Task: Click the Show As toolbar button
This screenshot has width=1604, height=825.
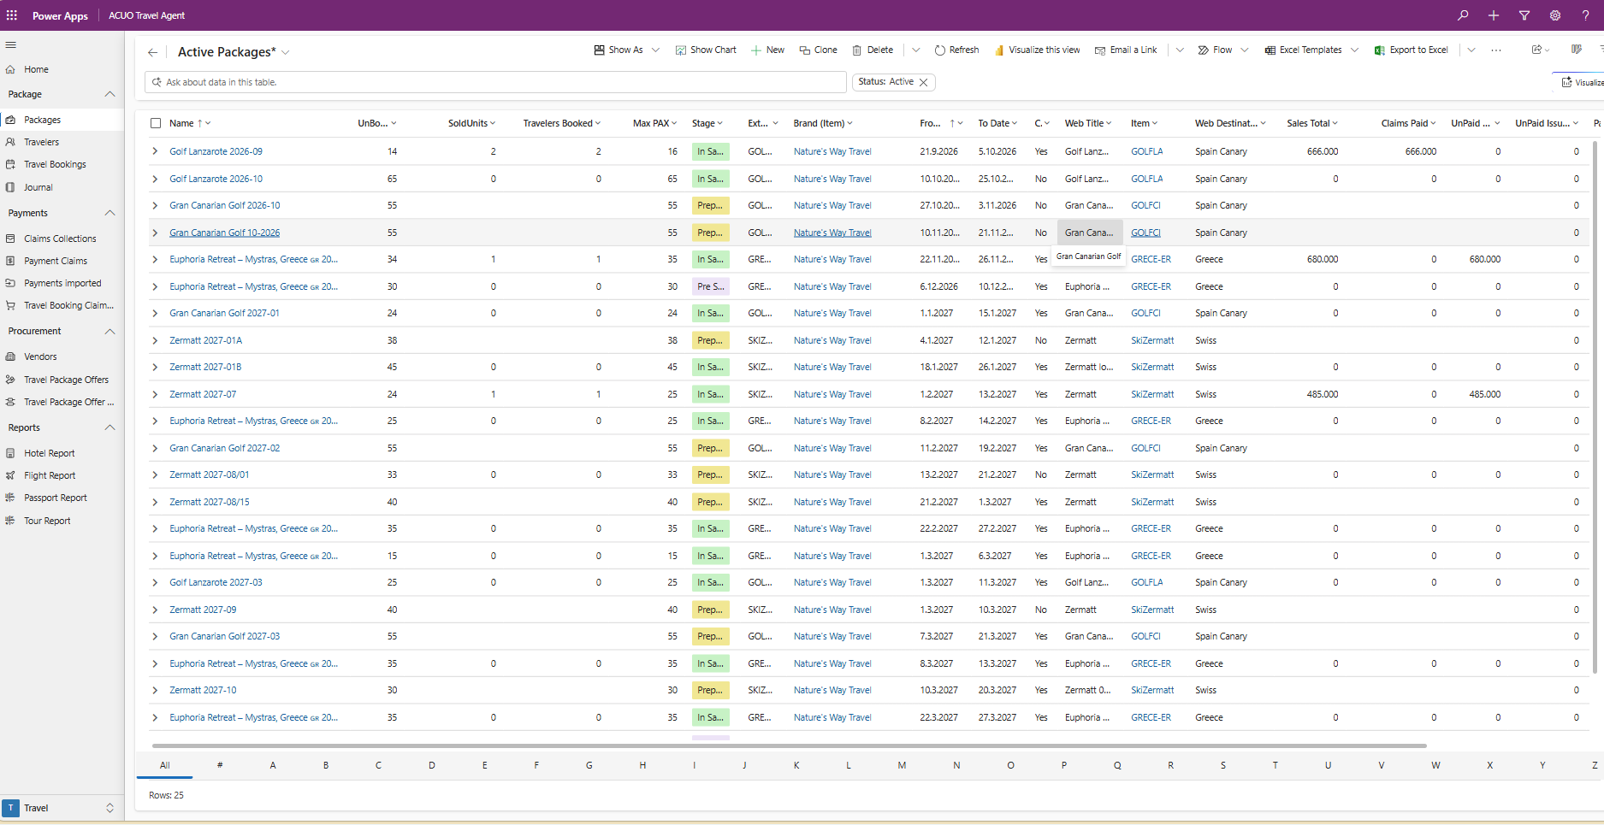Action: click(x=619, y=50)
